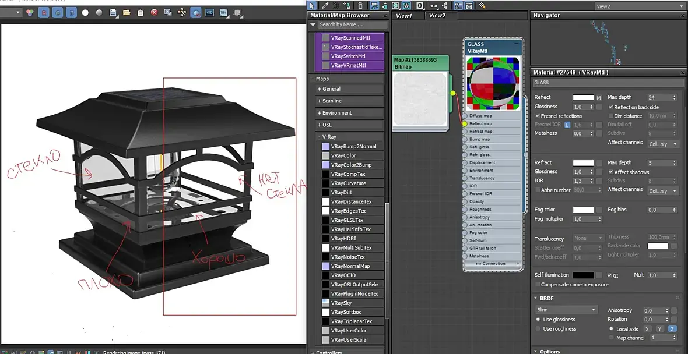Toggle the blue channel in frame buffer
This screenshot has width=688, height=354.
pyautogui.click(x=72, y=13)
